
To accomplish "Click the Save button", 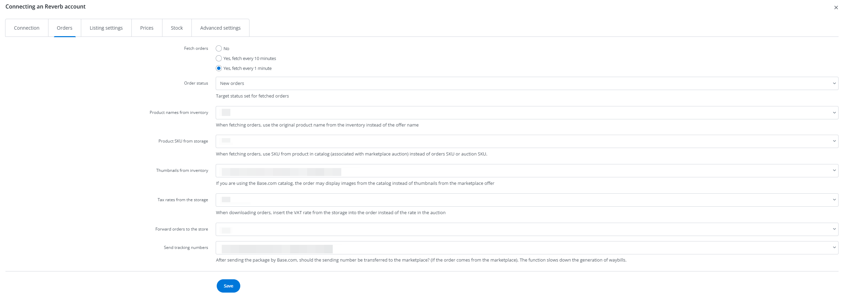I will [x=228, y=286].
